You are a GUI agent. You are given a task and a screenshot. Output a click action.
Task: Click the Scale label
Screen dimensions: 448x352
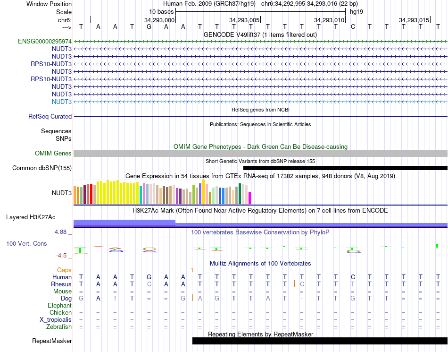click(64, 12)
